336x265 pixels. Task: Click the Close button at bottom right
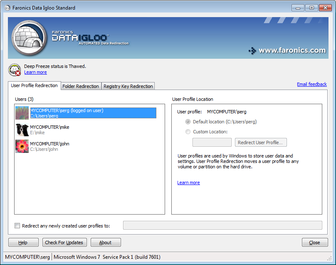[315, 242]
